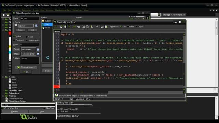Click the undo icon in code editor
Screen dimensions: 219x123
pyautogui.click(x=74, y=27)
